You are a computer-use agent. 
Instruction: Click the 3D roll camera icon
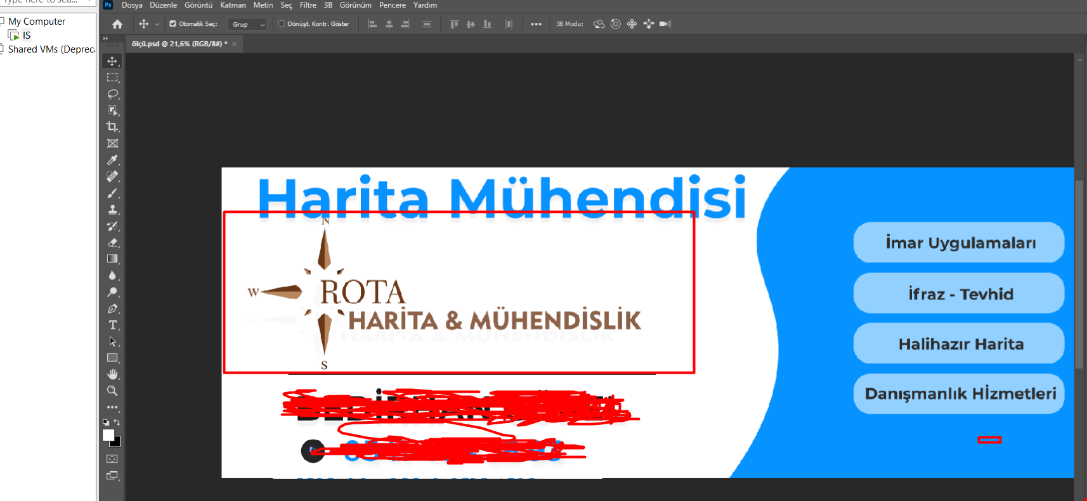pos(615,24)
